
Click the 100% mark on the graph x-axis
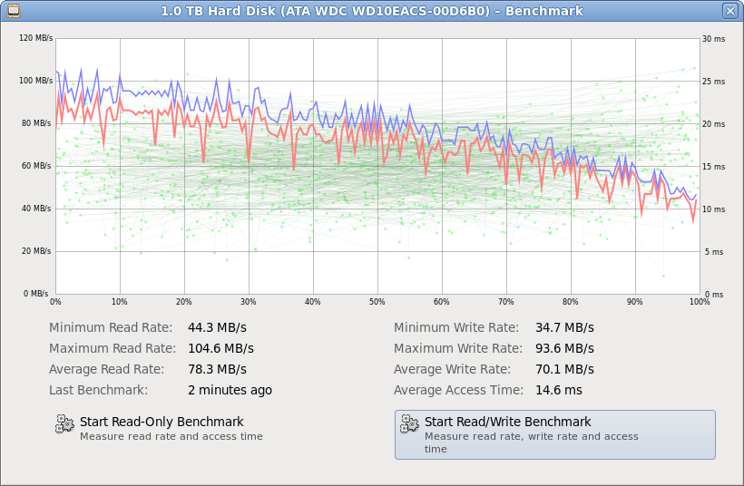(x=699, y=301)
